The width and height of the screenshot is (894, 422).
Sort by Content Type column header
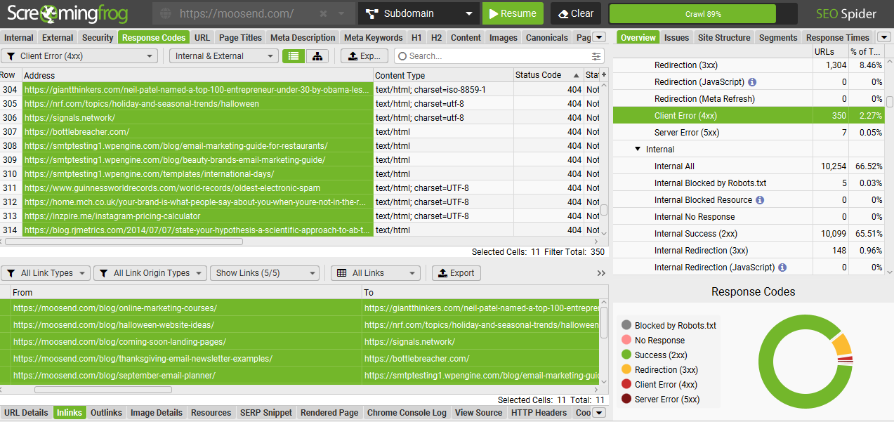point(443,75)
